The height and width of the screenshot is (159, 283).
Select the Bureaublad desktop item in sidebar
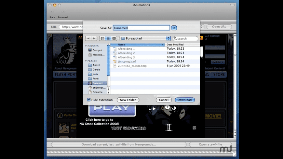click(x=95, y=83)
